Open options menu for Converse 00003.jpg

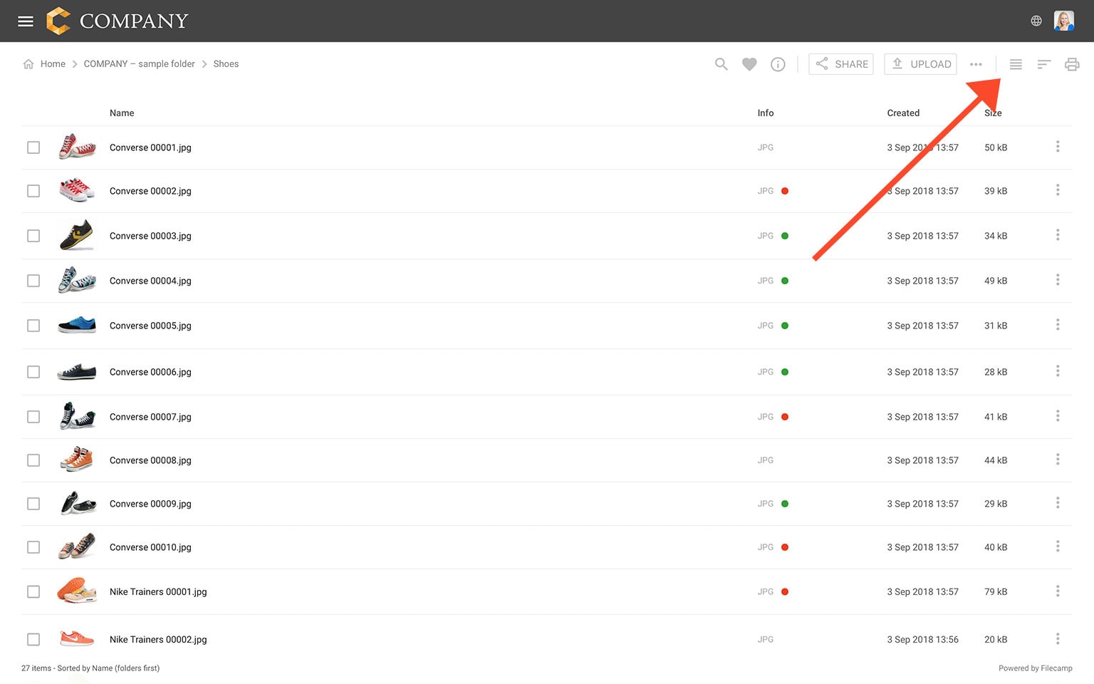pyautogui.click(x=1058, y=234)
